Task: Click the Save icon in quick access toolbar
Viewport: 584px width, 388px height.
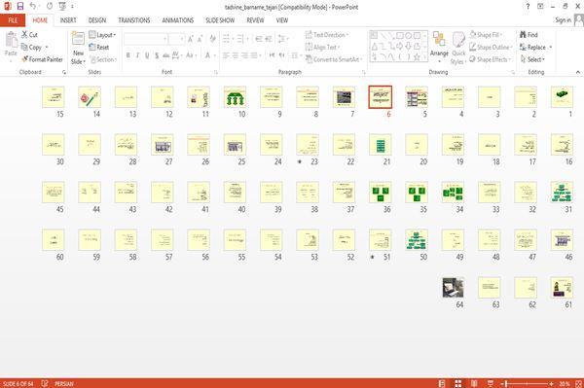Action: pos(20,7)
